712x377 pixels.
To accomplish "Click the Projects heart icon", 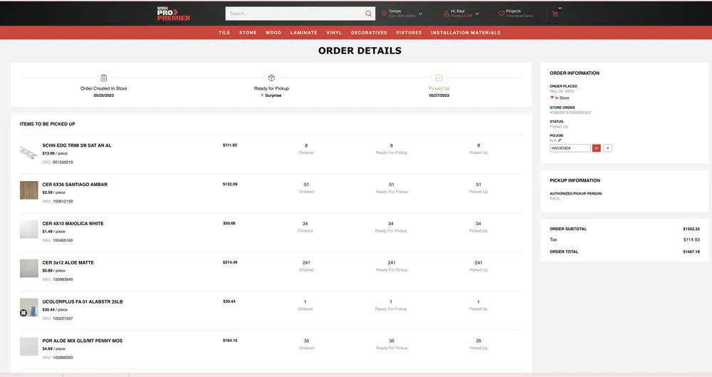I will pos(501,14).
